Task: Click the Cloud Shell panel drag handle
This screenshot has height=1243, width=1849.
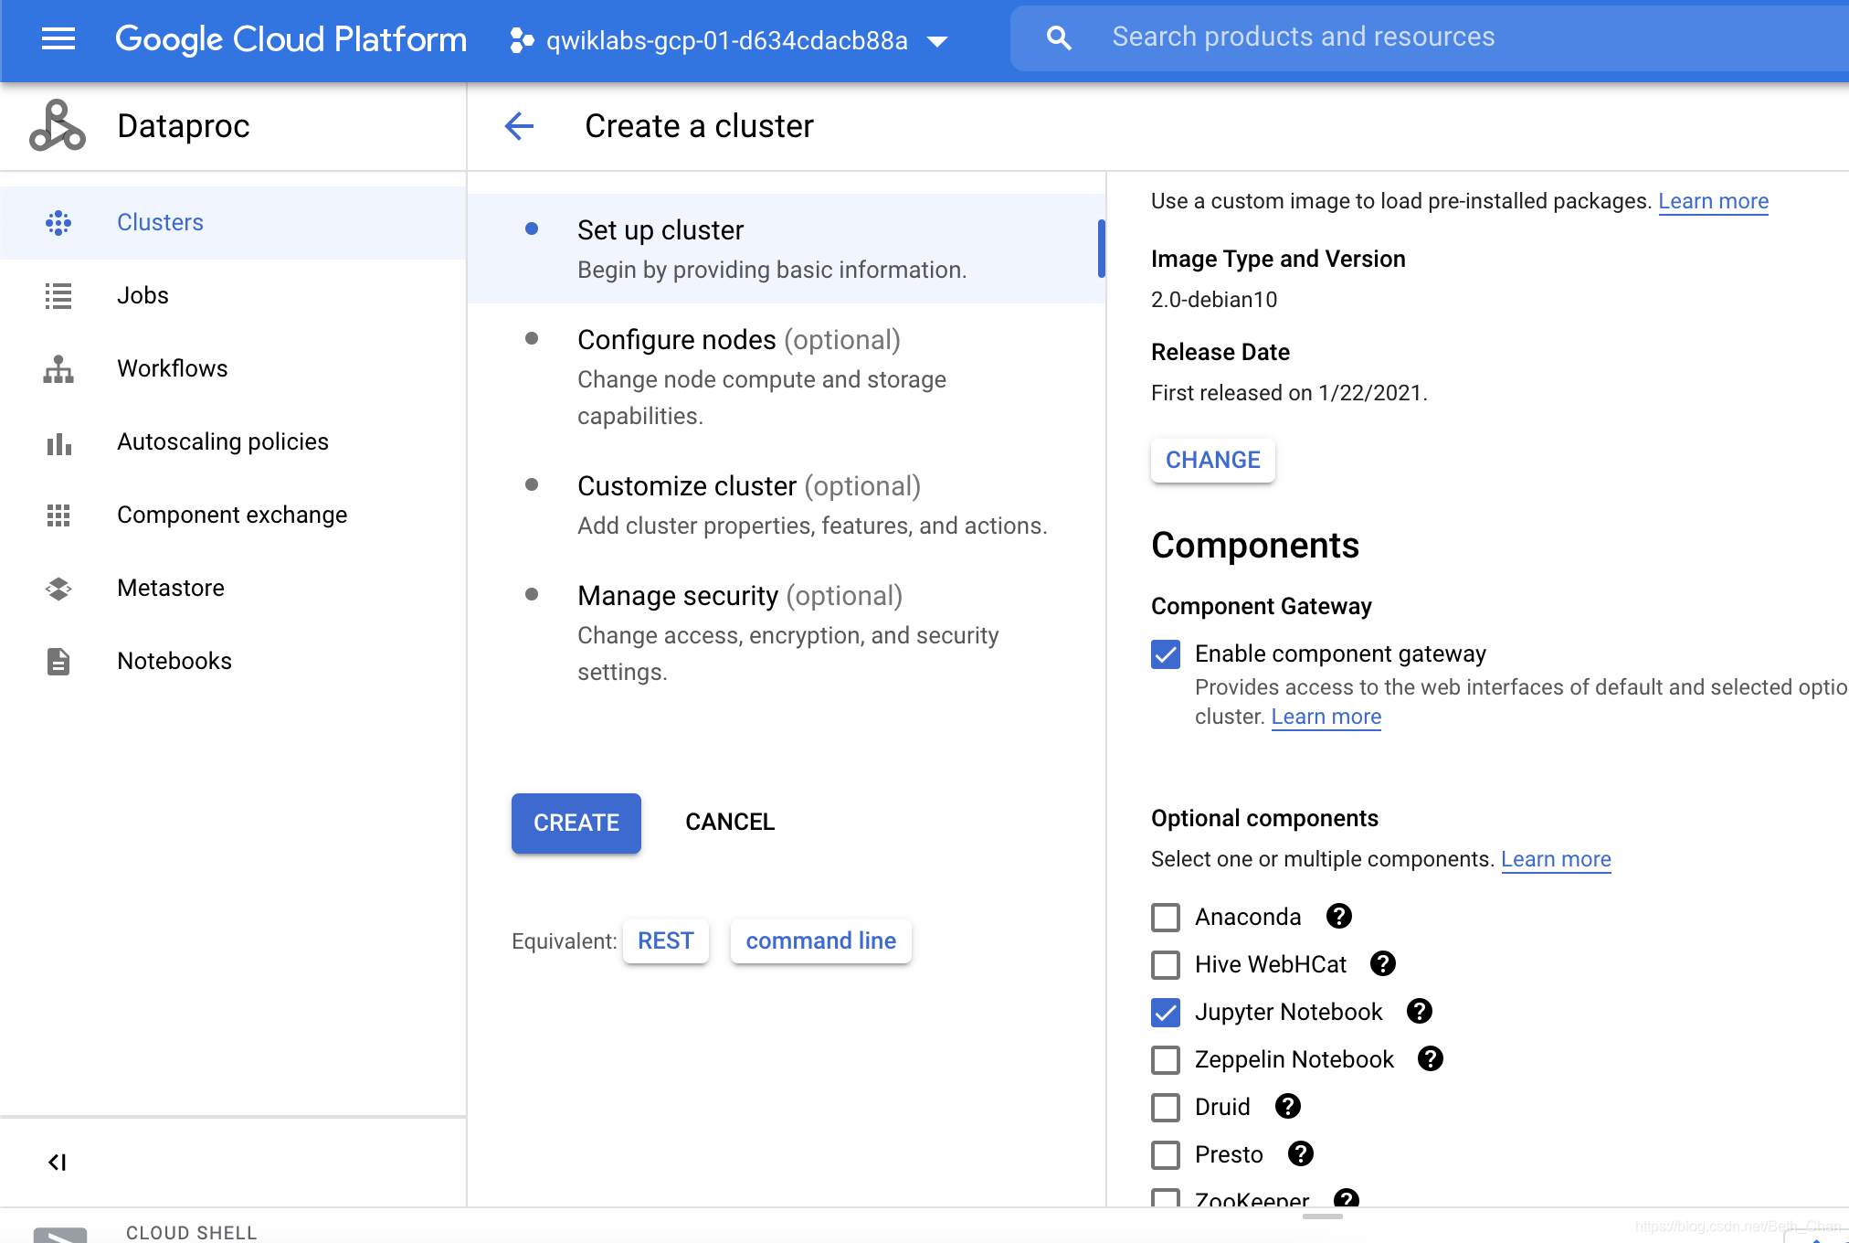Action: click(x=1322, y=1216)
